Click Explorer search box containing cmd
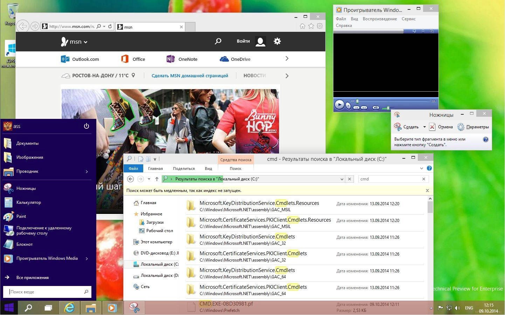This screenshot has width=505, height=315. tap(394, 179)
